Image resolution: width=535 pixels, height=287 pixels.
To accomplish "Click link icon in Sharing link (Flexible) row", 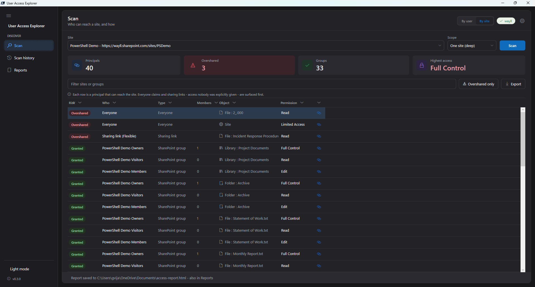I will click(319, 136).
